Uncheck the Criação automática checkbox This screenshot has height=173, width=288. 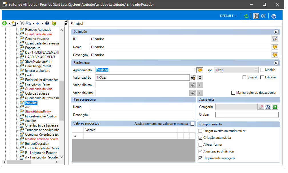point(200,138)
